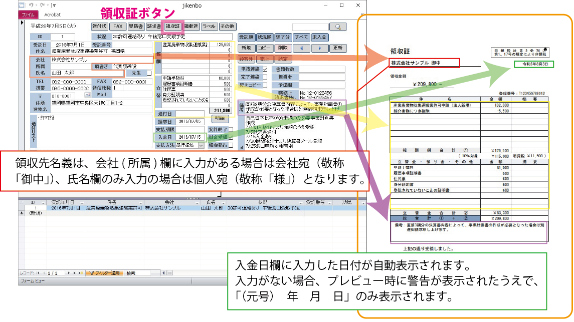574x322 pixels.
Task: Open the 状況 column header dropdown
Action: pos(300,203)
